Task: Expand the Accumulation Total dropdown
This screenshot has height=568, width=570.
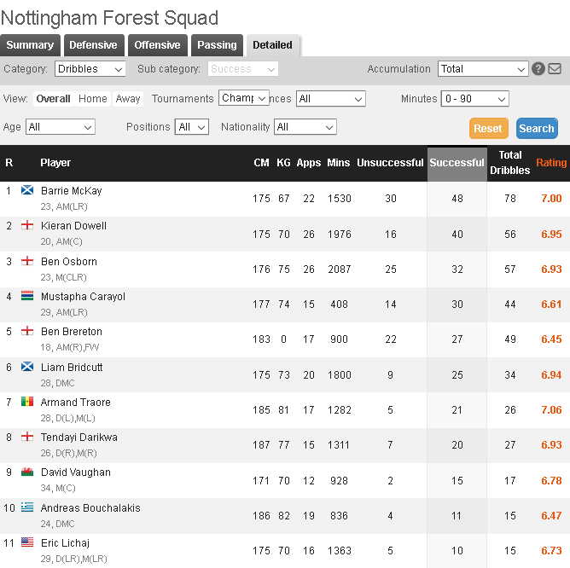Action: click(483, 69)
